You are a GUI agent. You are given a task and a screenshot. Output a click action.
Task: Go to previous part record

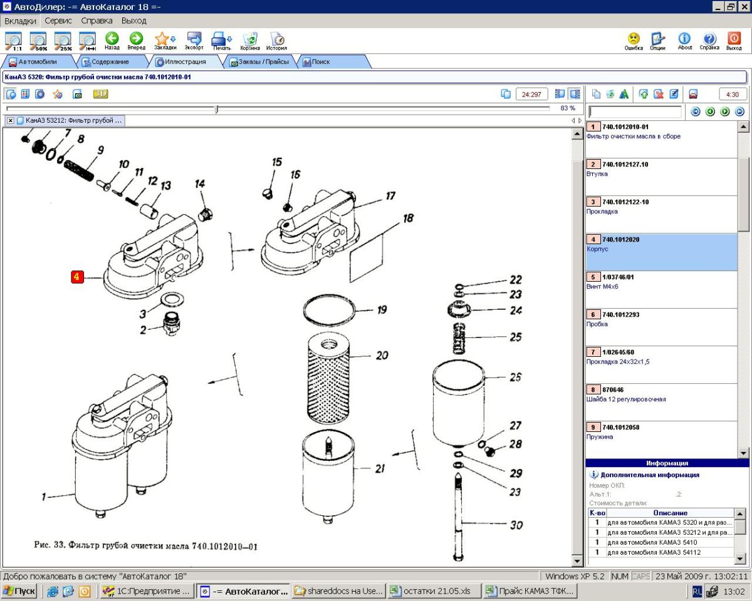tap(710, 112)
